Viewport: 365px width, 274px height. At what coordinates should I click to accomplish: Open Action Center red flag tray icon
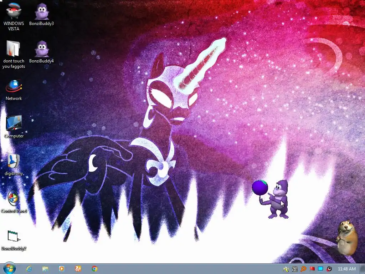(312, 269)
